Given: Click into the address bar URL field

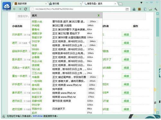Looking at the screenshot, I should pyautogui.click(x=80, y=9).
